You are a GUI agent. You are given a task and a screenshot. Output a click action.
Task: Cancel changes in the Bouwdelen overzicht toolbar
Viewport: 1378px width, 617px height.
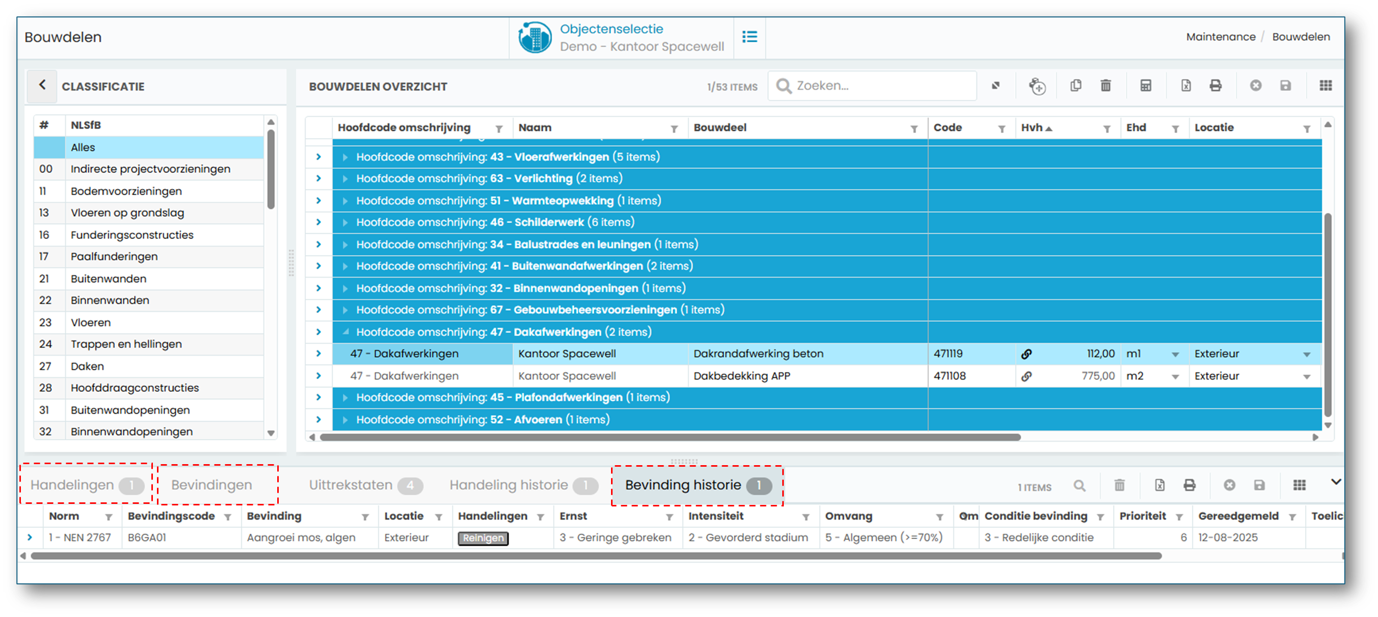1256,86
